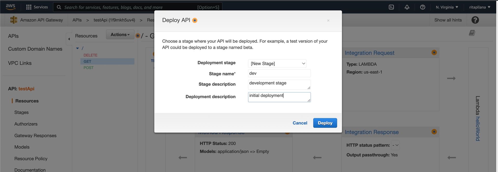Viewport: 498px width, 172px height.
Task: Close the Deploy API dialog with X
Action: coord(328,20)
